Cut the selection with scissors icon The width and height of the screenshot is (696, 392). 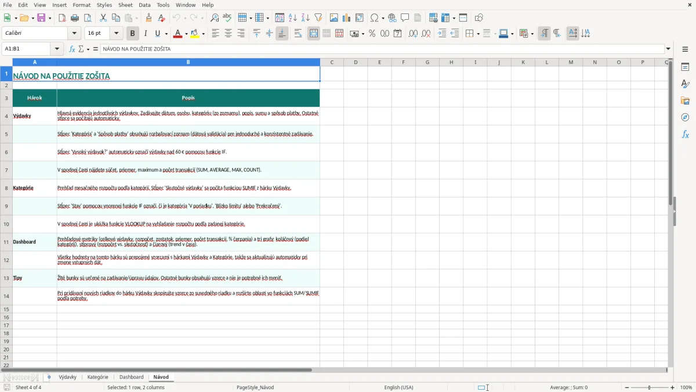103,18
